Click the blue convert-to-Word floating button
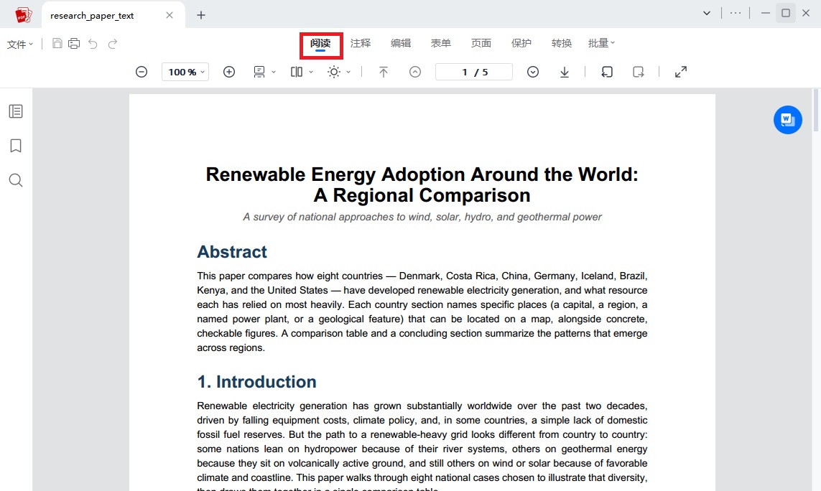The image size is (821, 491). point(787,120)
